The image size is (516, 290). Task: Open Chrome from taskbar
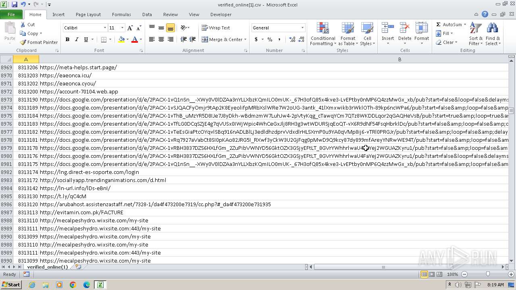[x=73, y=285]
